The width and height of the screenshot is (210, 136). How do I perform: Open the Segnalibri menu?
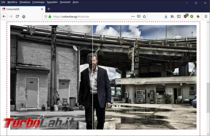(x=52, y=2)
